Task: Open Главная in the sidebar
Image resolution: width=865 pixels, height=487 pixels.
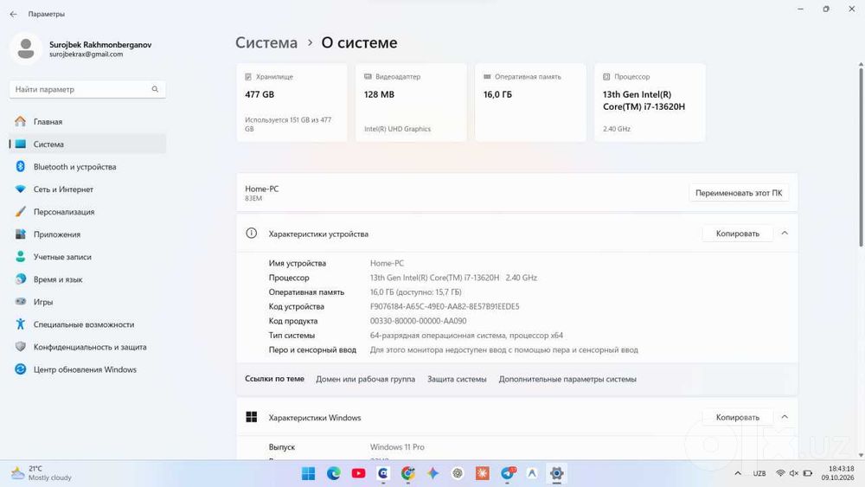Action: (87, 121)
